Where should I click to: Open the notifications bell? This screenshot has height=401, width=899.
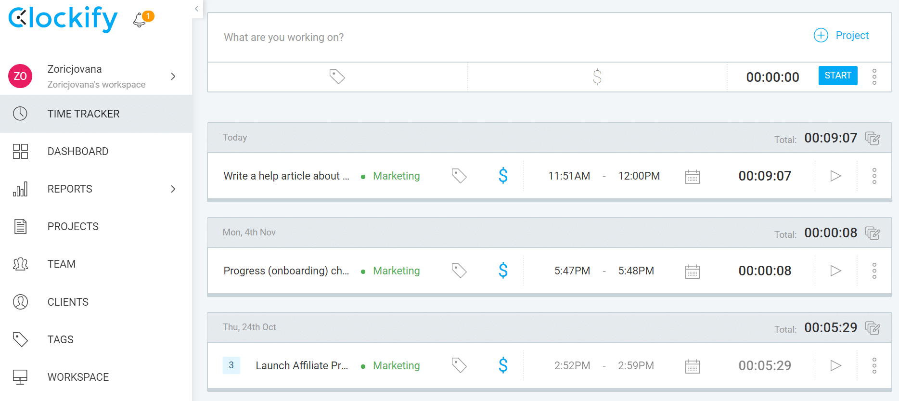click(x=140, y=20)
